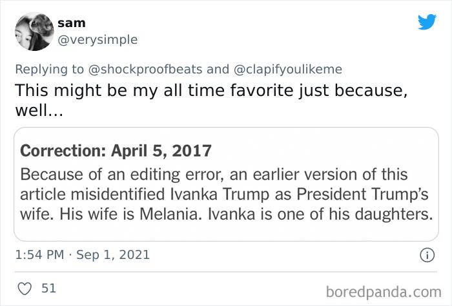Click the Sep 1, 2021 date
This screenshot has width=452, height=306.
(x=114, y=254)
